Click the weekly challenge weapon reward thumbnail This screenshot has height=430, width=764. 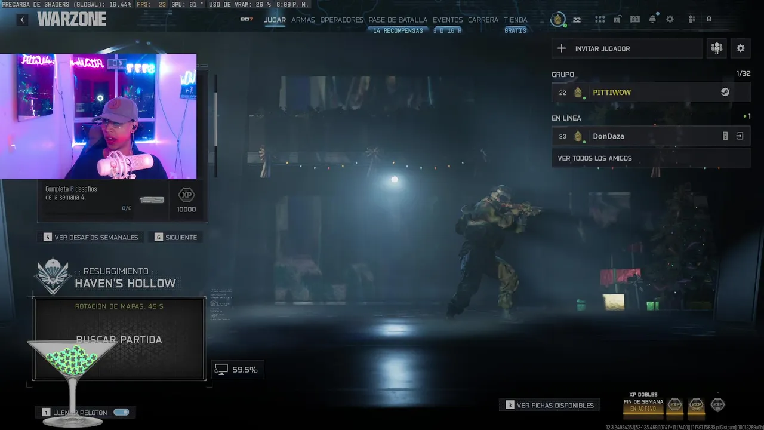click(x=152, y=200)
